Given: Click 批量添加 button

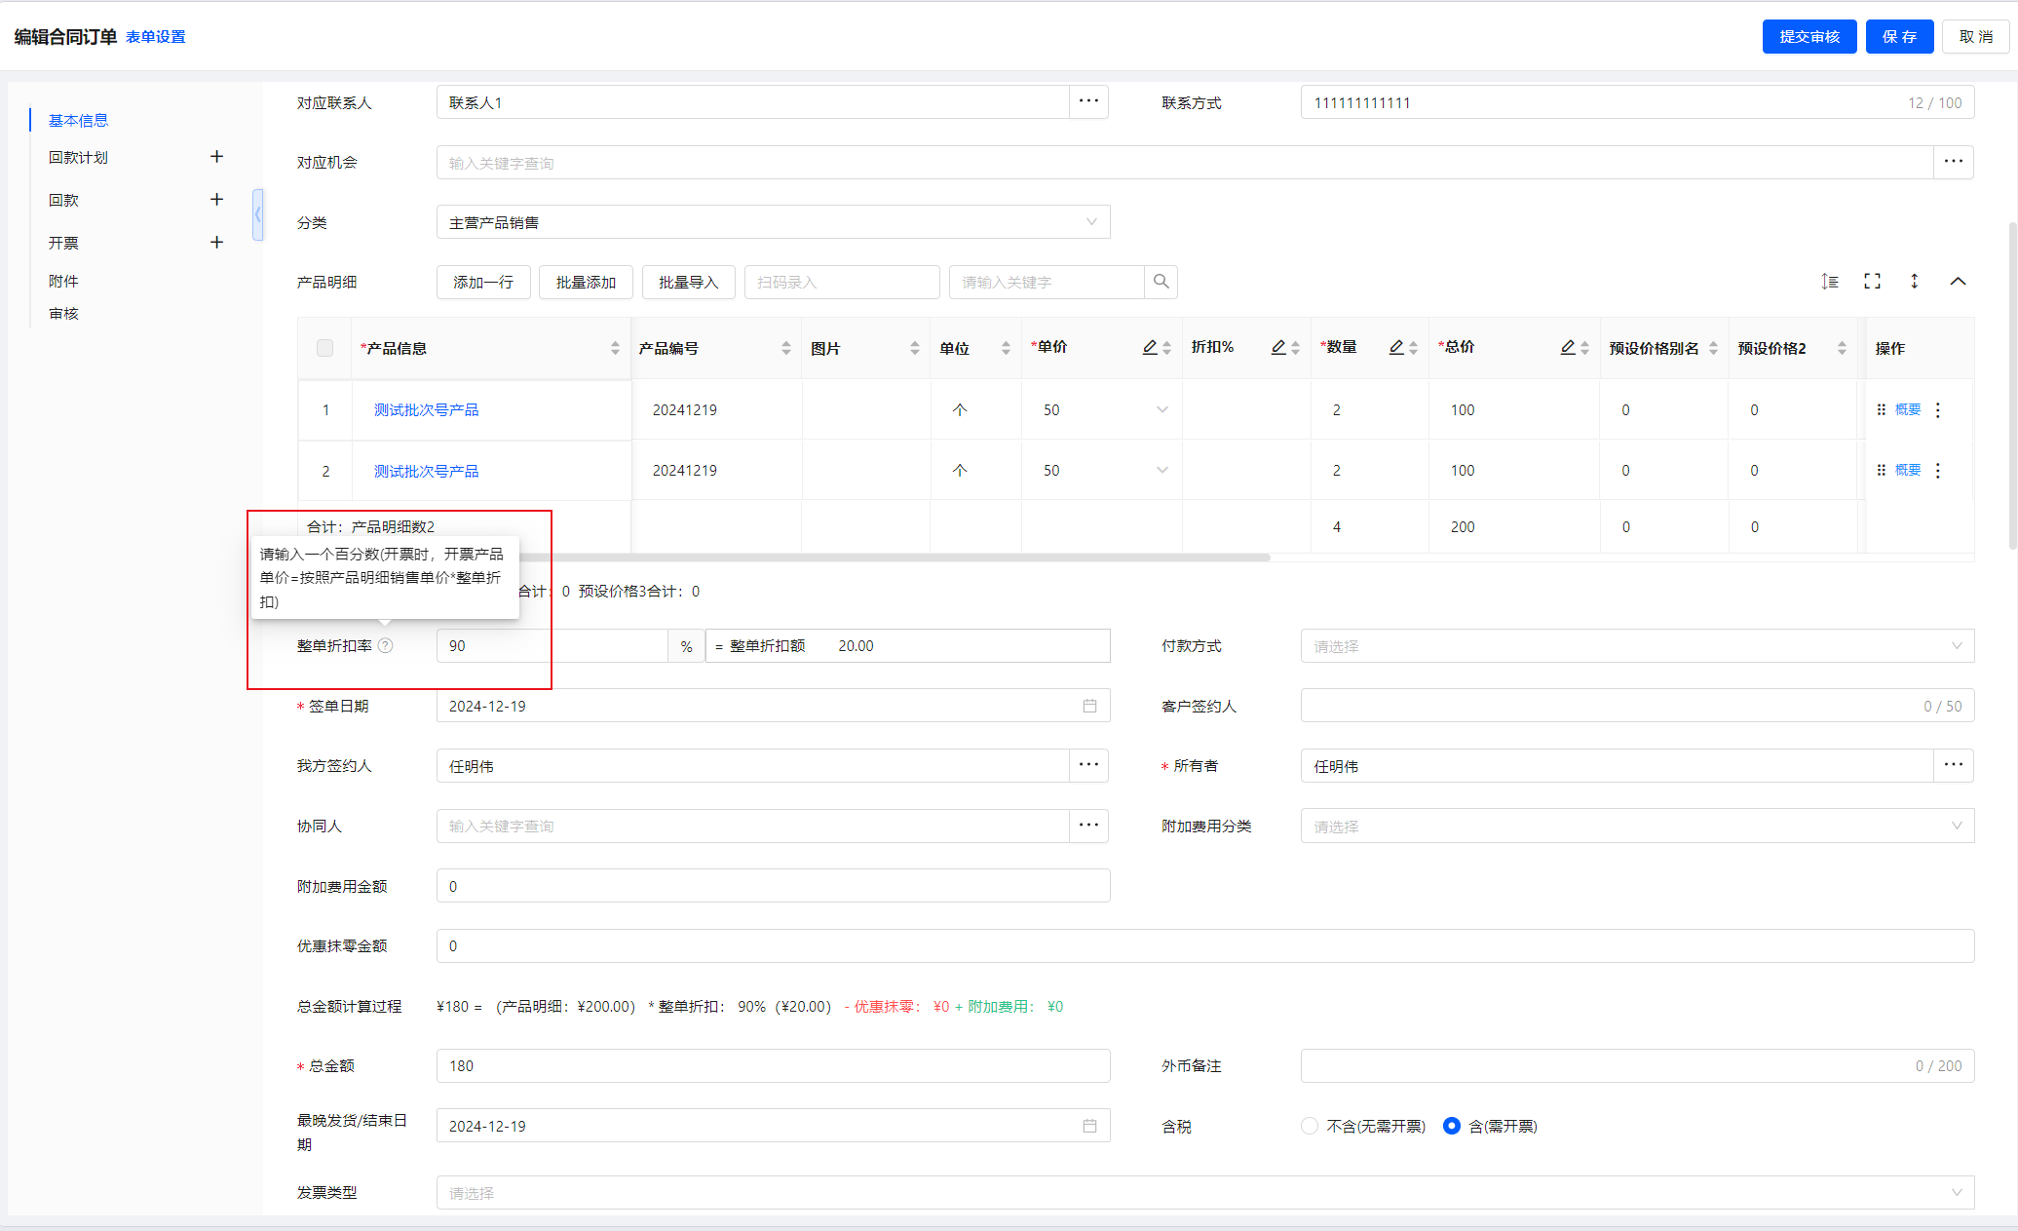Looking at the screenshot, I should (x=586, y=282).
